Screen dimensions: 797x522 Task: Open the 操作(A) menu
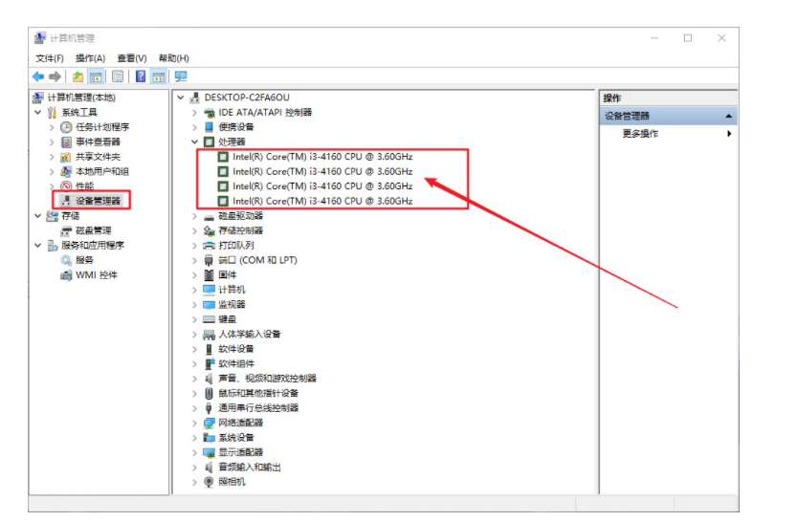pos(90,58)
